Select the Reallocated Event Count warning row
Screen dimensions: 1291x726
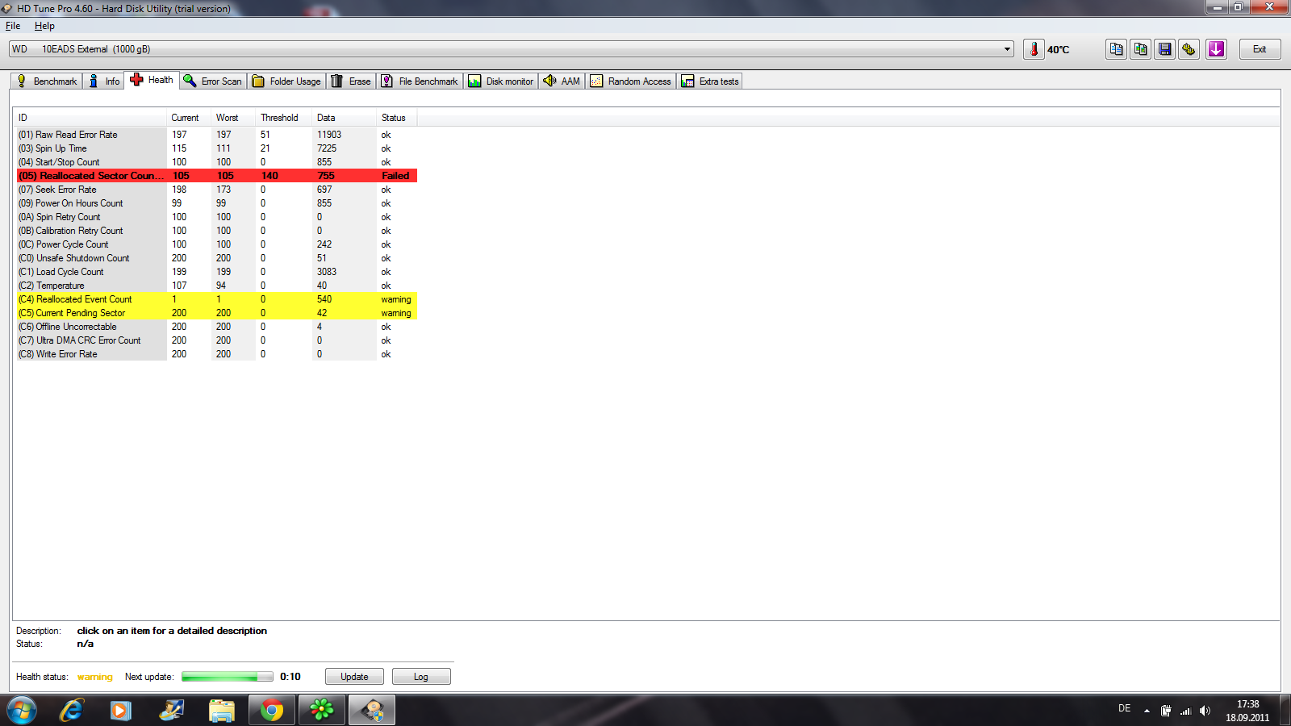(216, 299)
